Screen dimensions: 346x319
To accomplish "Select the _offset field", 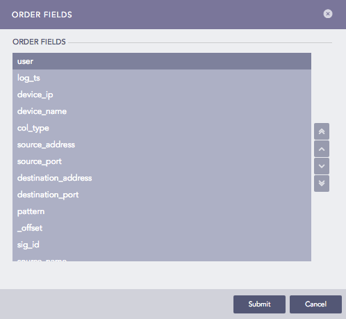I will coord(162,228).
